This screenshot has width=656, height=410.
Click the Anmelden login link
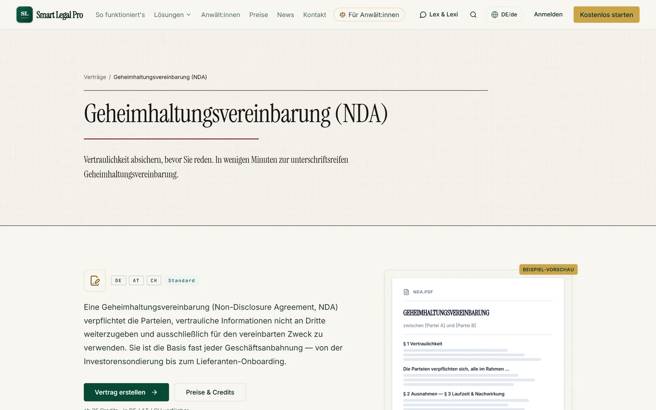pos(548,14)
